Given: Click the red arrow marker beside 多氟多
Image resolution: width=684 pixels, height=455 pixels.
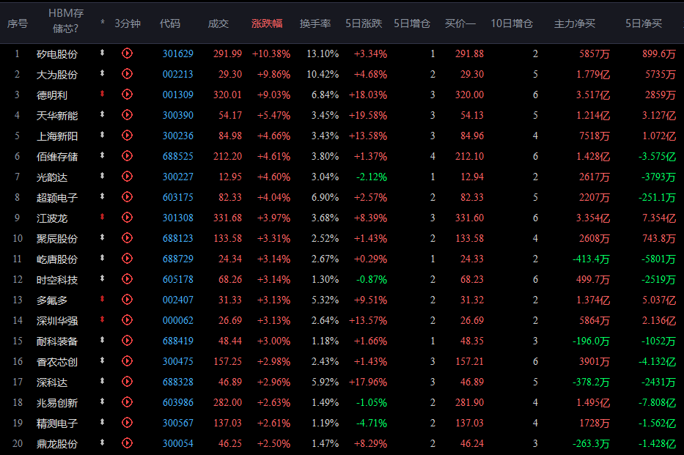Looking at the screenshot, I should click(103, 300).
